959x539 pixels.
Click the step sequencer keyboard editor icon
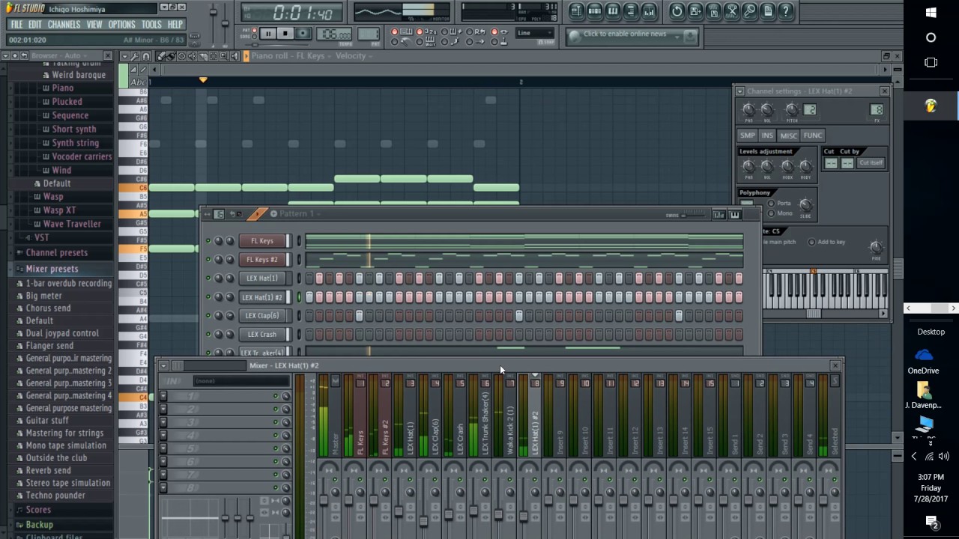[x=735, y=215]
